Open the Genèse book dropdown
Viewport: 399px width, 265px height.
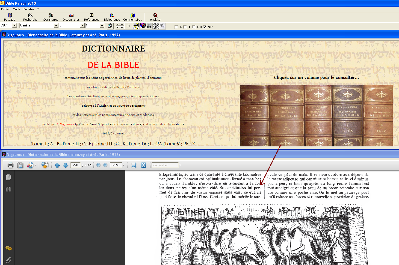56,25
